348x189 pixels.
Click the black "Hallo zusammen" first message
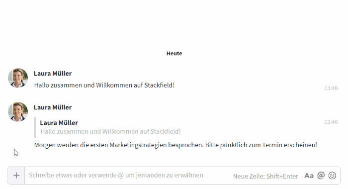[104, 85]
